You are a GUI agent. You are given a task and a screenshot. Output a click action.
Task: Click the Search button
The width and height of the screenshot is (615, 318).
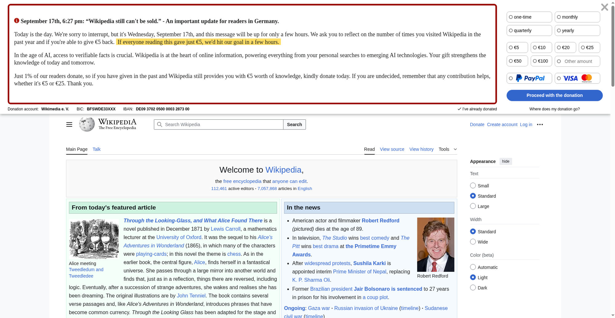[x=294, y=125]
